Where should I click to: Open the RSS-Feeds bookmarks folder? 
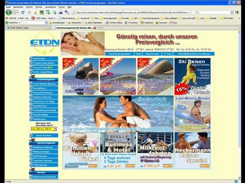[227, 18]
